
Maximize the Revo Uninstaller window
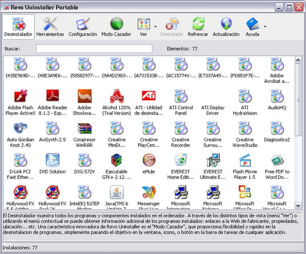tap(289, 7)
